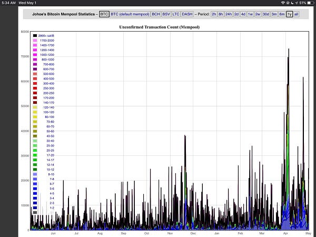Toggle the 6-7 legend label

(52, 184)
